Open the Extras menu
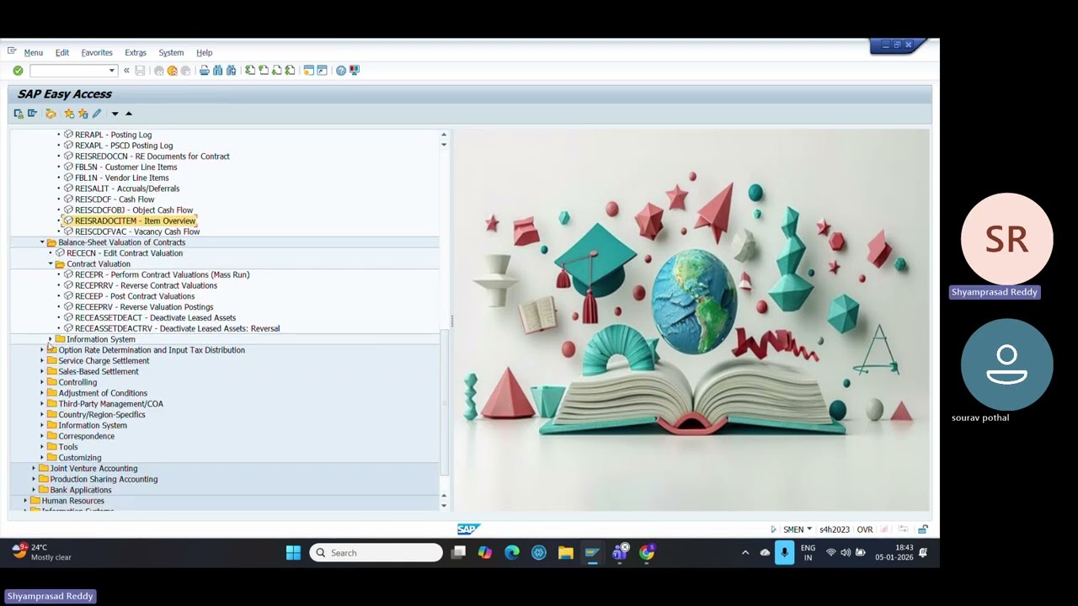Viewport: 1078px width, 606px height. [136, 52]
